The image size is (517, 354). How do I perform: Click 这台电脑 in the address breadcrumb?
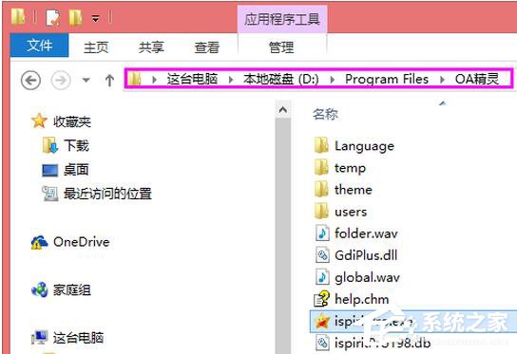[x=192, y=79]
